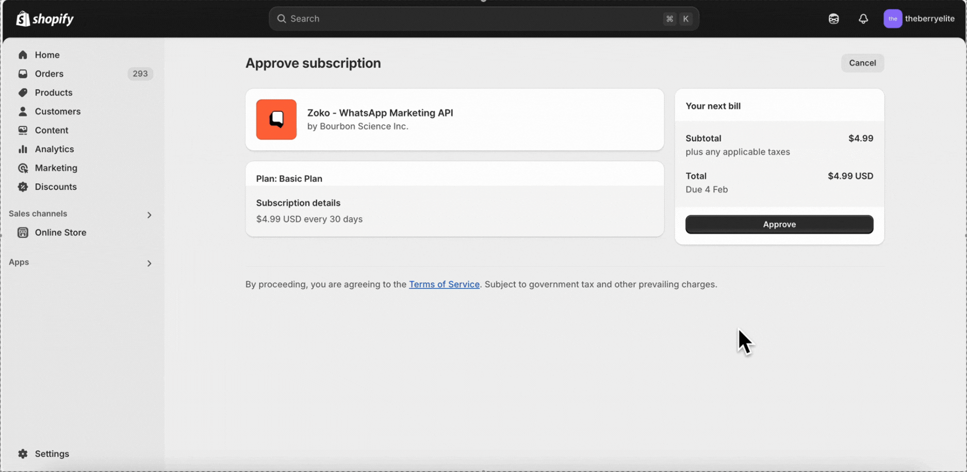Click the Marketing target icon

coord(23,168)
